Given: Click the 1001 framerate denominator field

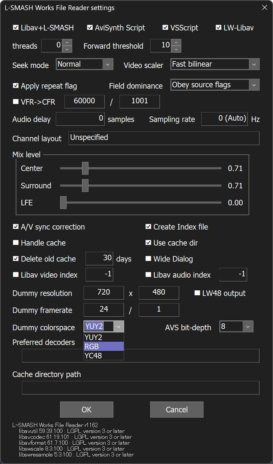Looking at the screenshot, I should pos(139,101).
